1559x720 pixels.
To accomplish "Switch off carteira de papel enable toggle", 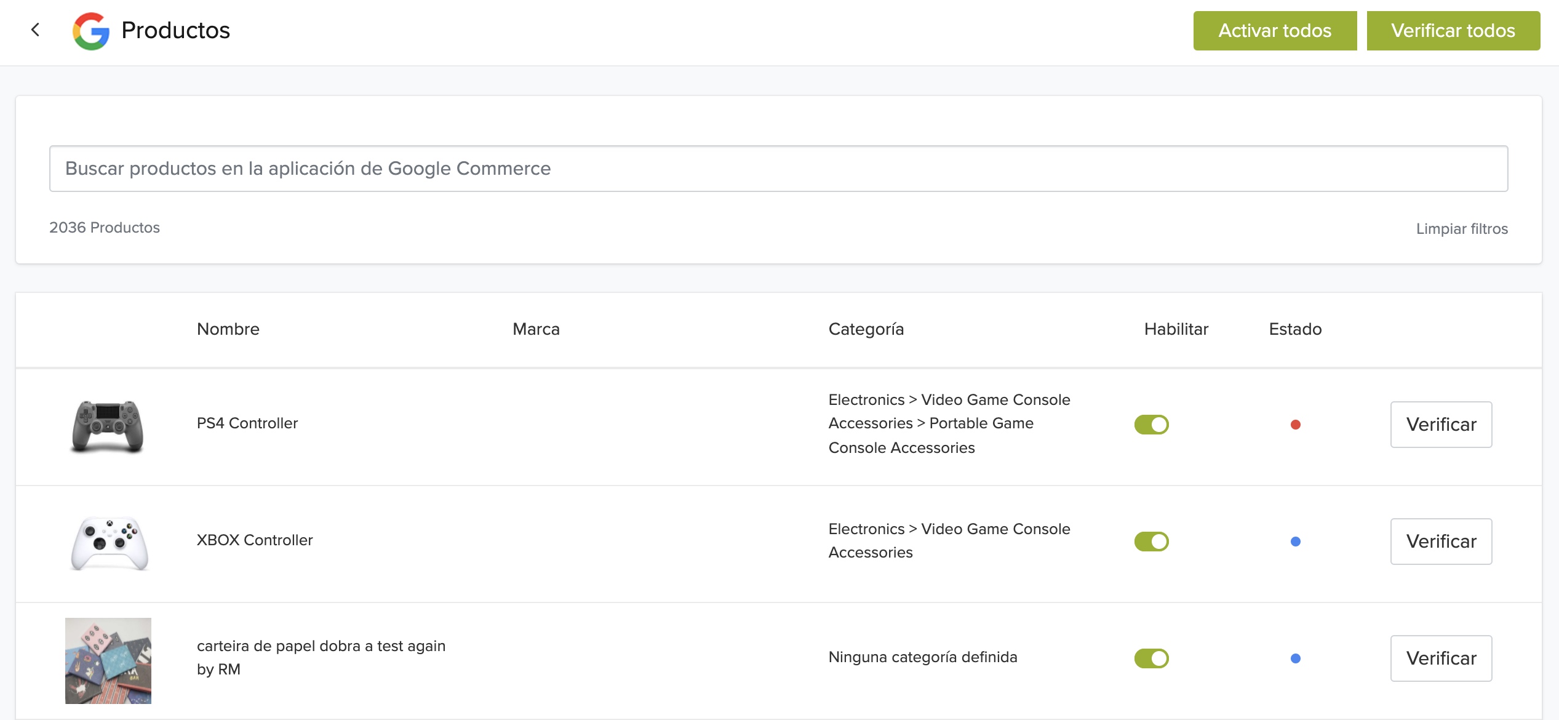I will (1151, 658).
